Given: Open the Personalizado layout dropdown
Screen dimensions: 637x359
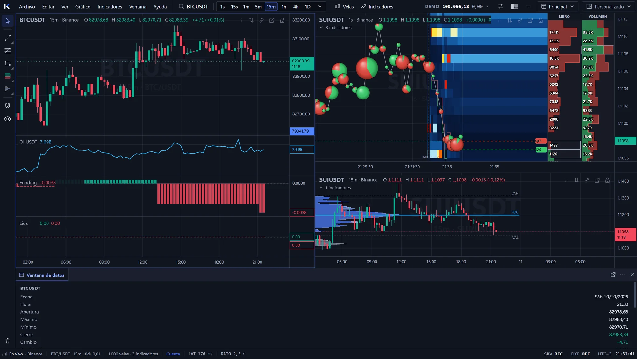Looking at the screenshot, I should coord(609,6).
